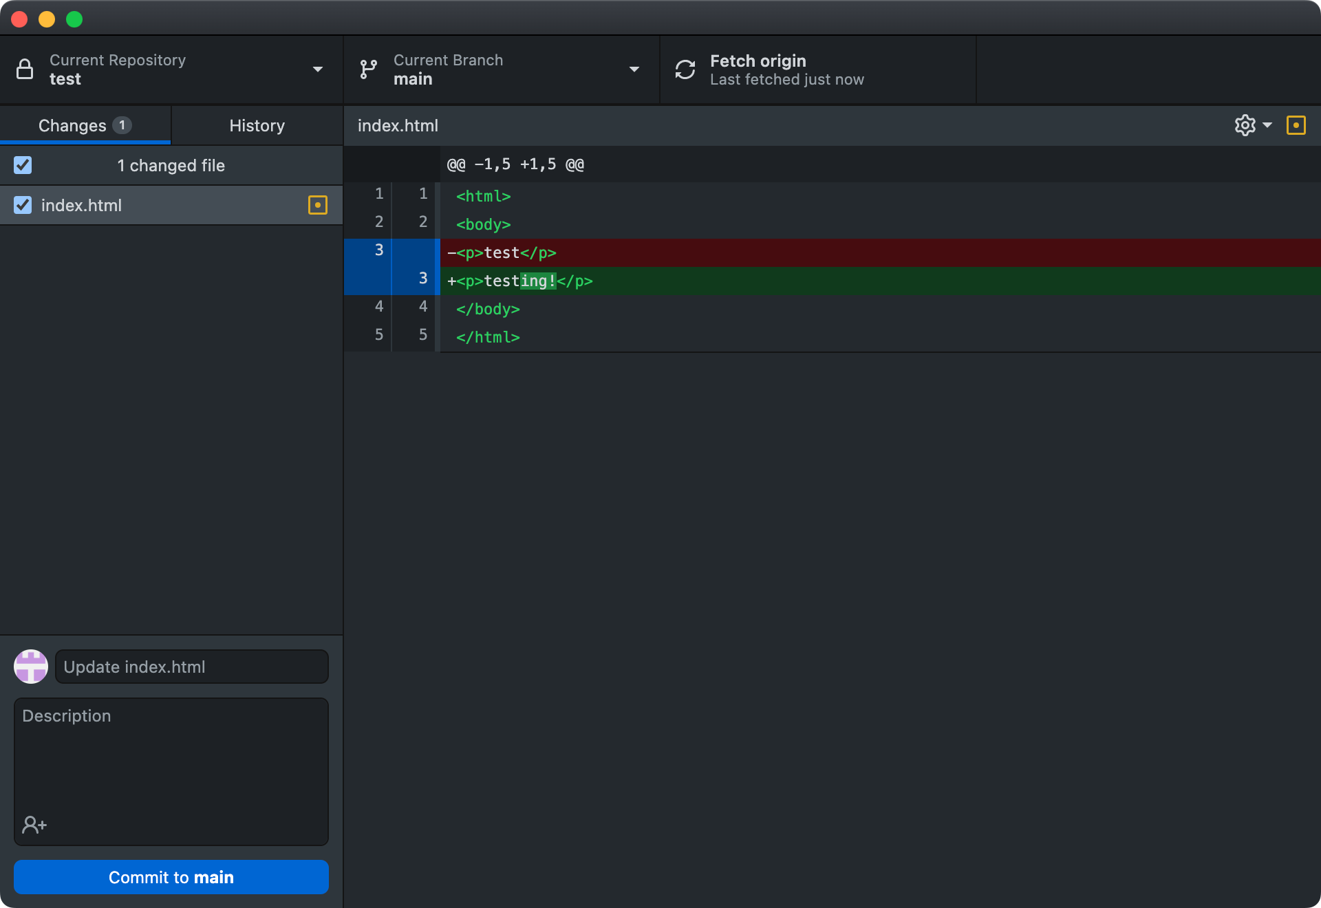Screen dimensions: 1321x908
Task: Click the Fetch origin sync icon
Action: (x=685, y=69)
